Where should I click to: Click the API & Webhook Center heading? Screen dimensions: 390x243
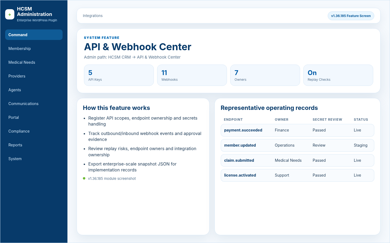tap(138, 47)
